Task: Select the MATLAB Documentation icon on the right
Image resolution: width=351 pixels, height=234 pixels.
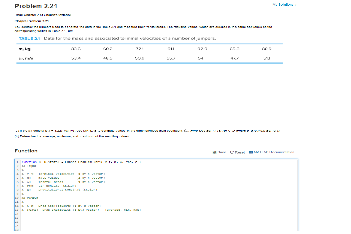Action: point(251,152)
